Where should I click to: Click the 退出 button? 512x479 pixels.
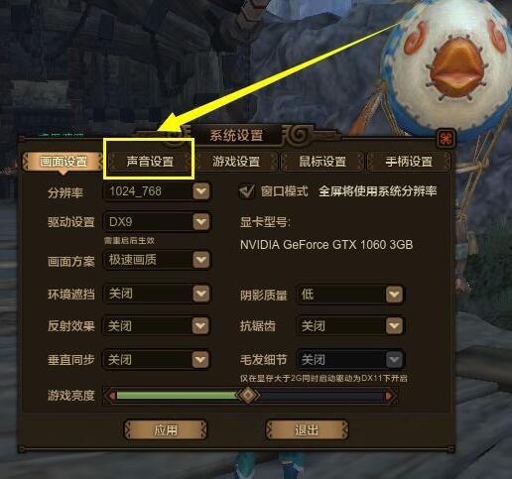(x=307, y=429)
